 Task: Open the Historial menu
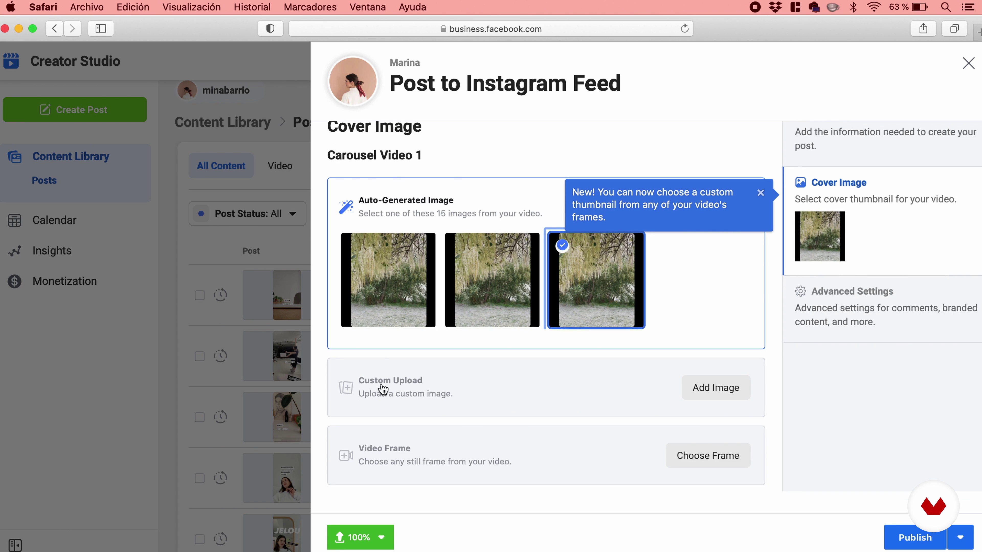[x=252, y=7]
